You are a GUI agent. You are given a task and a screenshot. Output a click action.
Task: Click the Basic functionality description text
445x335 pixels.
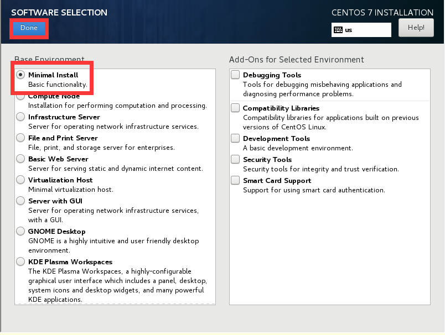click(58, 85)
